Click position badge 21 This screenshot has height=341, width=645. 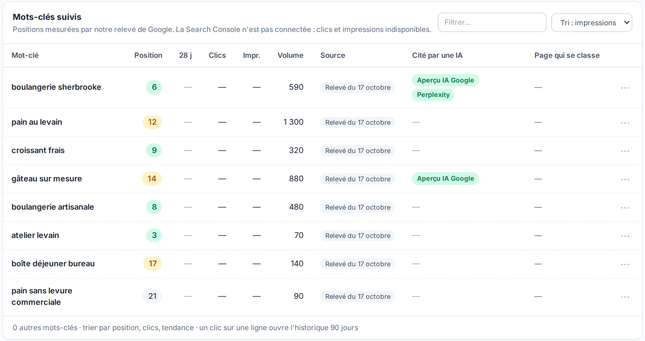click(152, 296)
